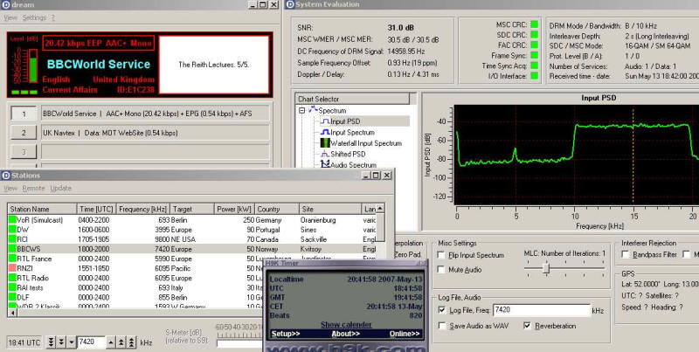This screenshot has height=352, width=699.
Task: Select Input Spectrum chart icon
Action: [325, 133]
